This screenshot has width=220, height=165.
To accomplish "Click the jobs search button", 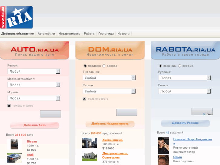I will click(x=202, y=112).
